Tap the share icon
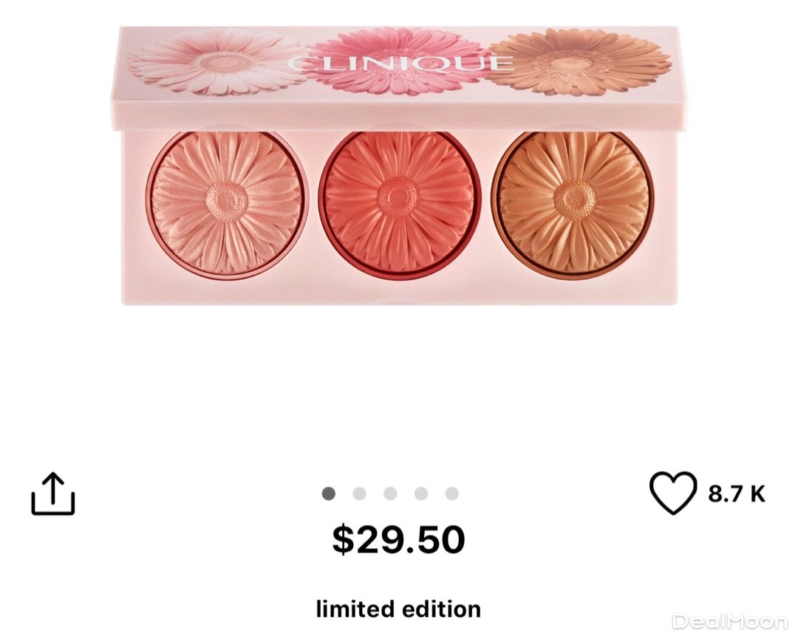 [53, 494]
